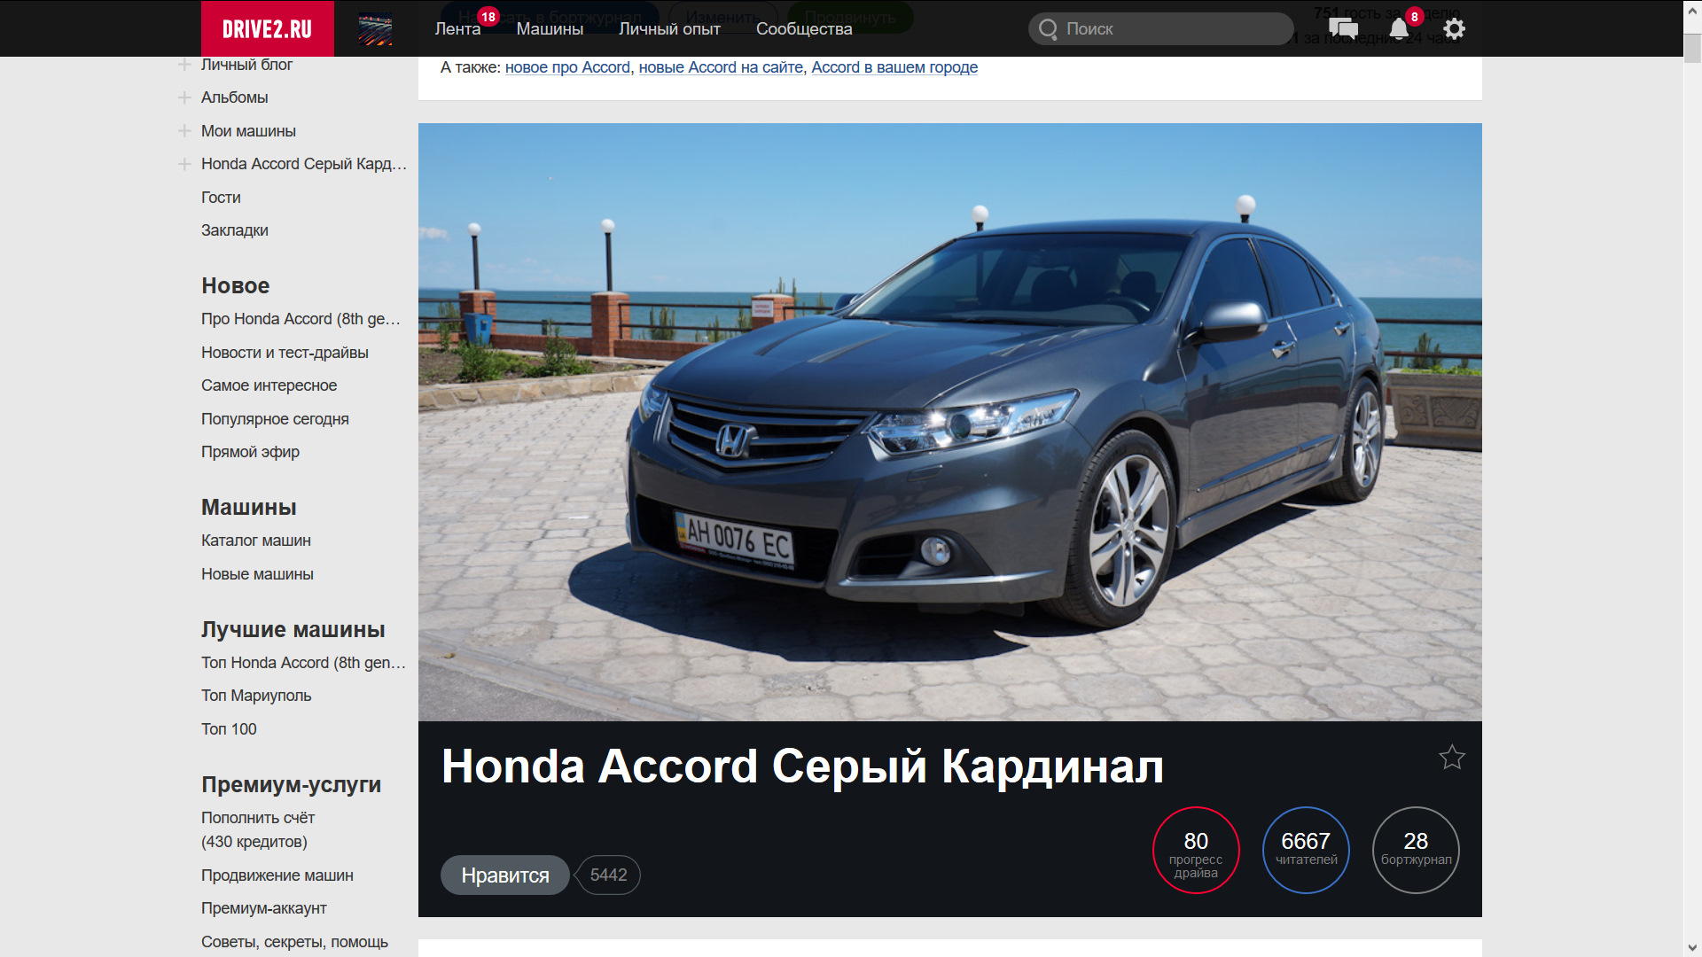Open notifications bell icon

click(x=1399, y=28)
